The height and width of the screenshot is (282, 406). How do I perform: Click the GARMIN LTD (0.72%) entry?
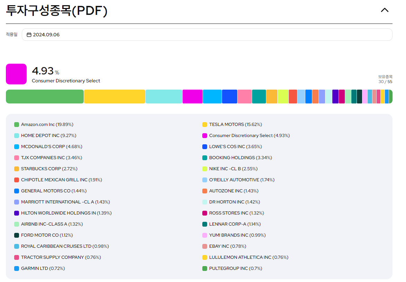40,269
